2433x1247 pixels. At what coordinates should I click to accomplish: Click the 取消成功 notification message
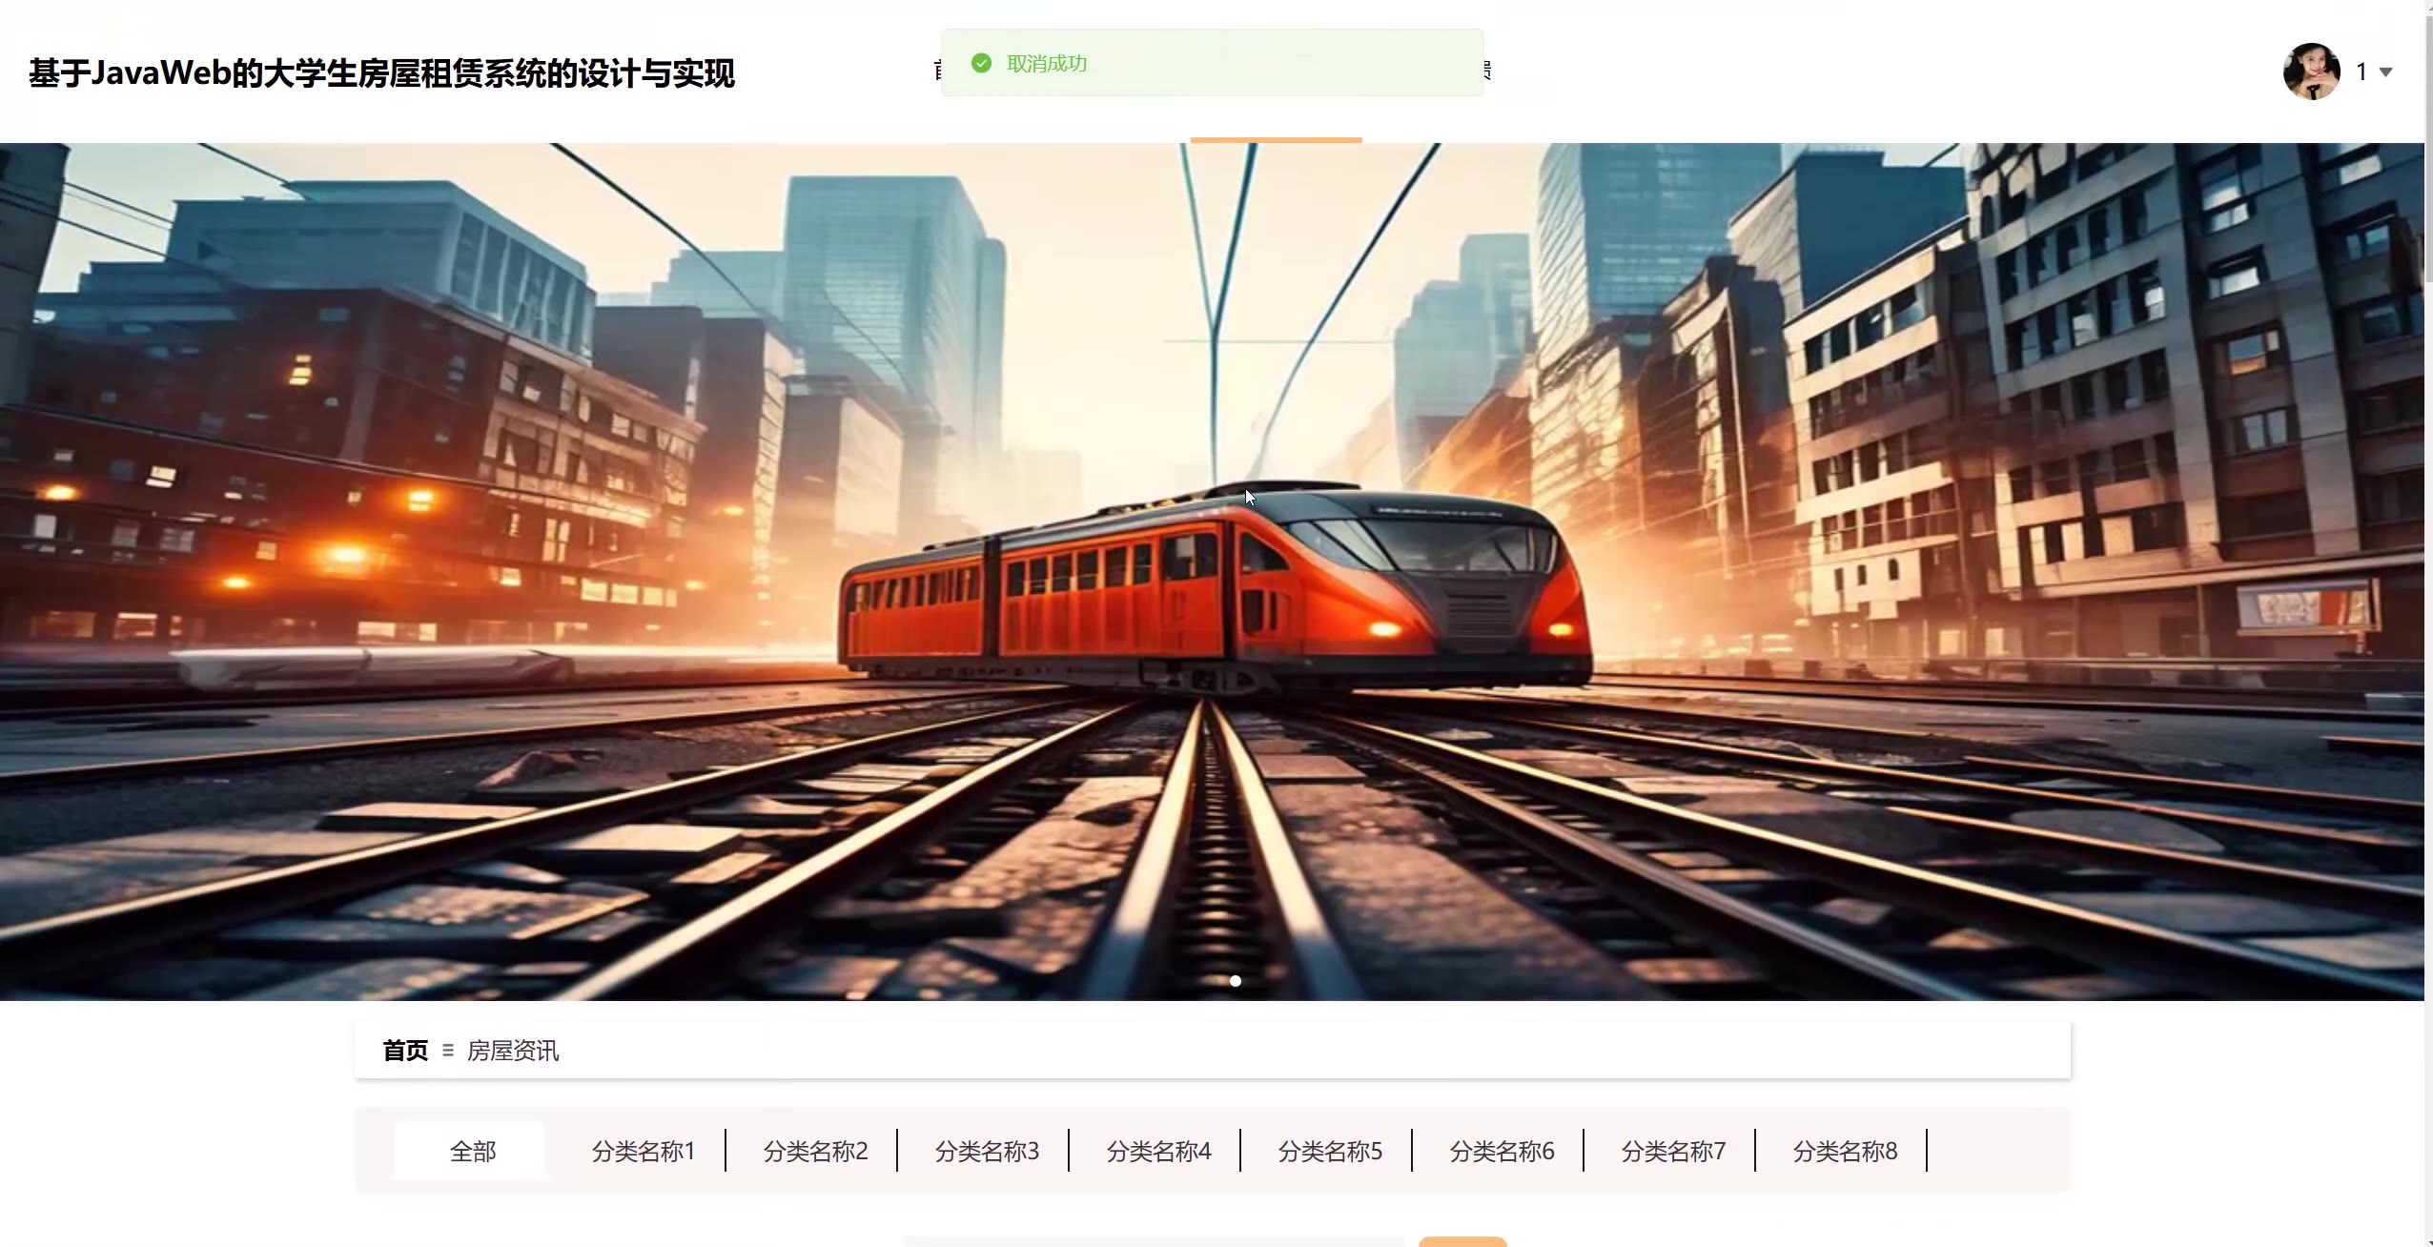[x=1047, y=63]
